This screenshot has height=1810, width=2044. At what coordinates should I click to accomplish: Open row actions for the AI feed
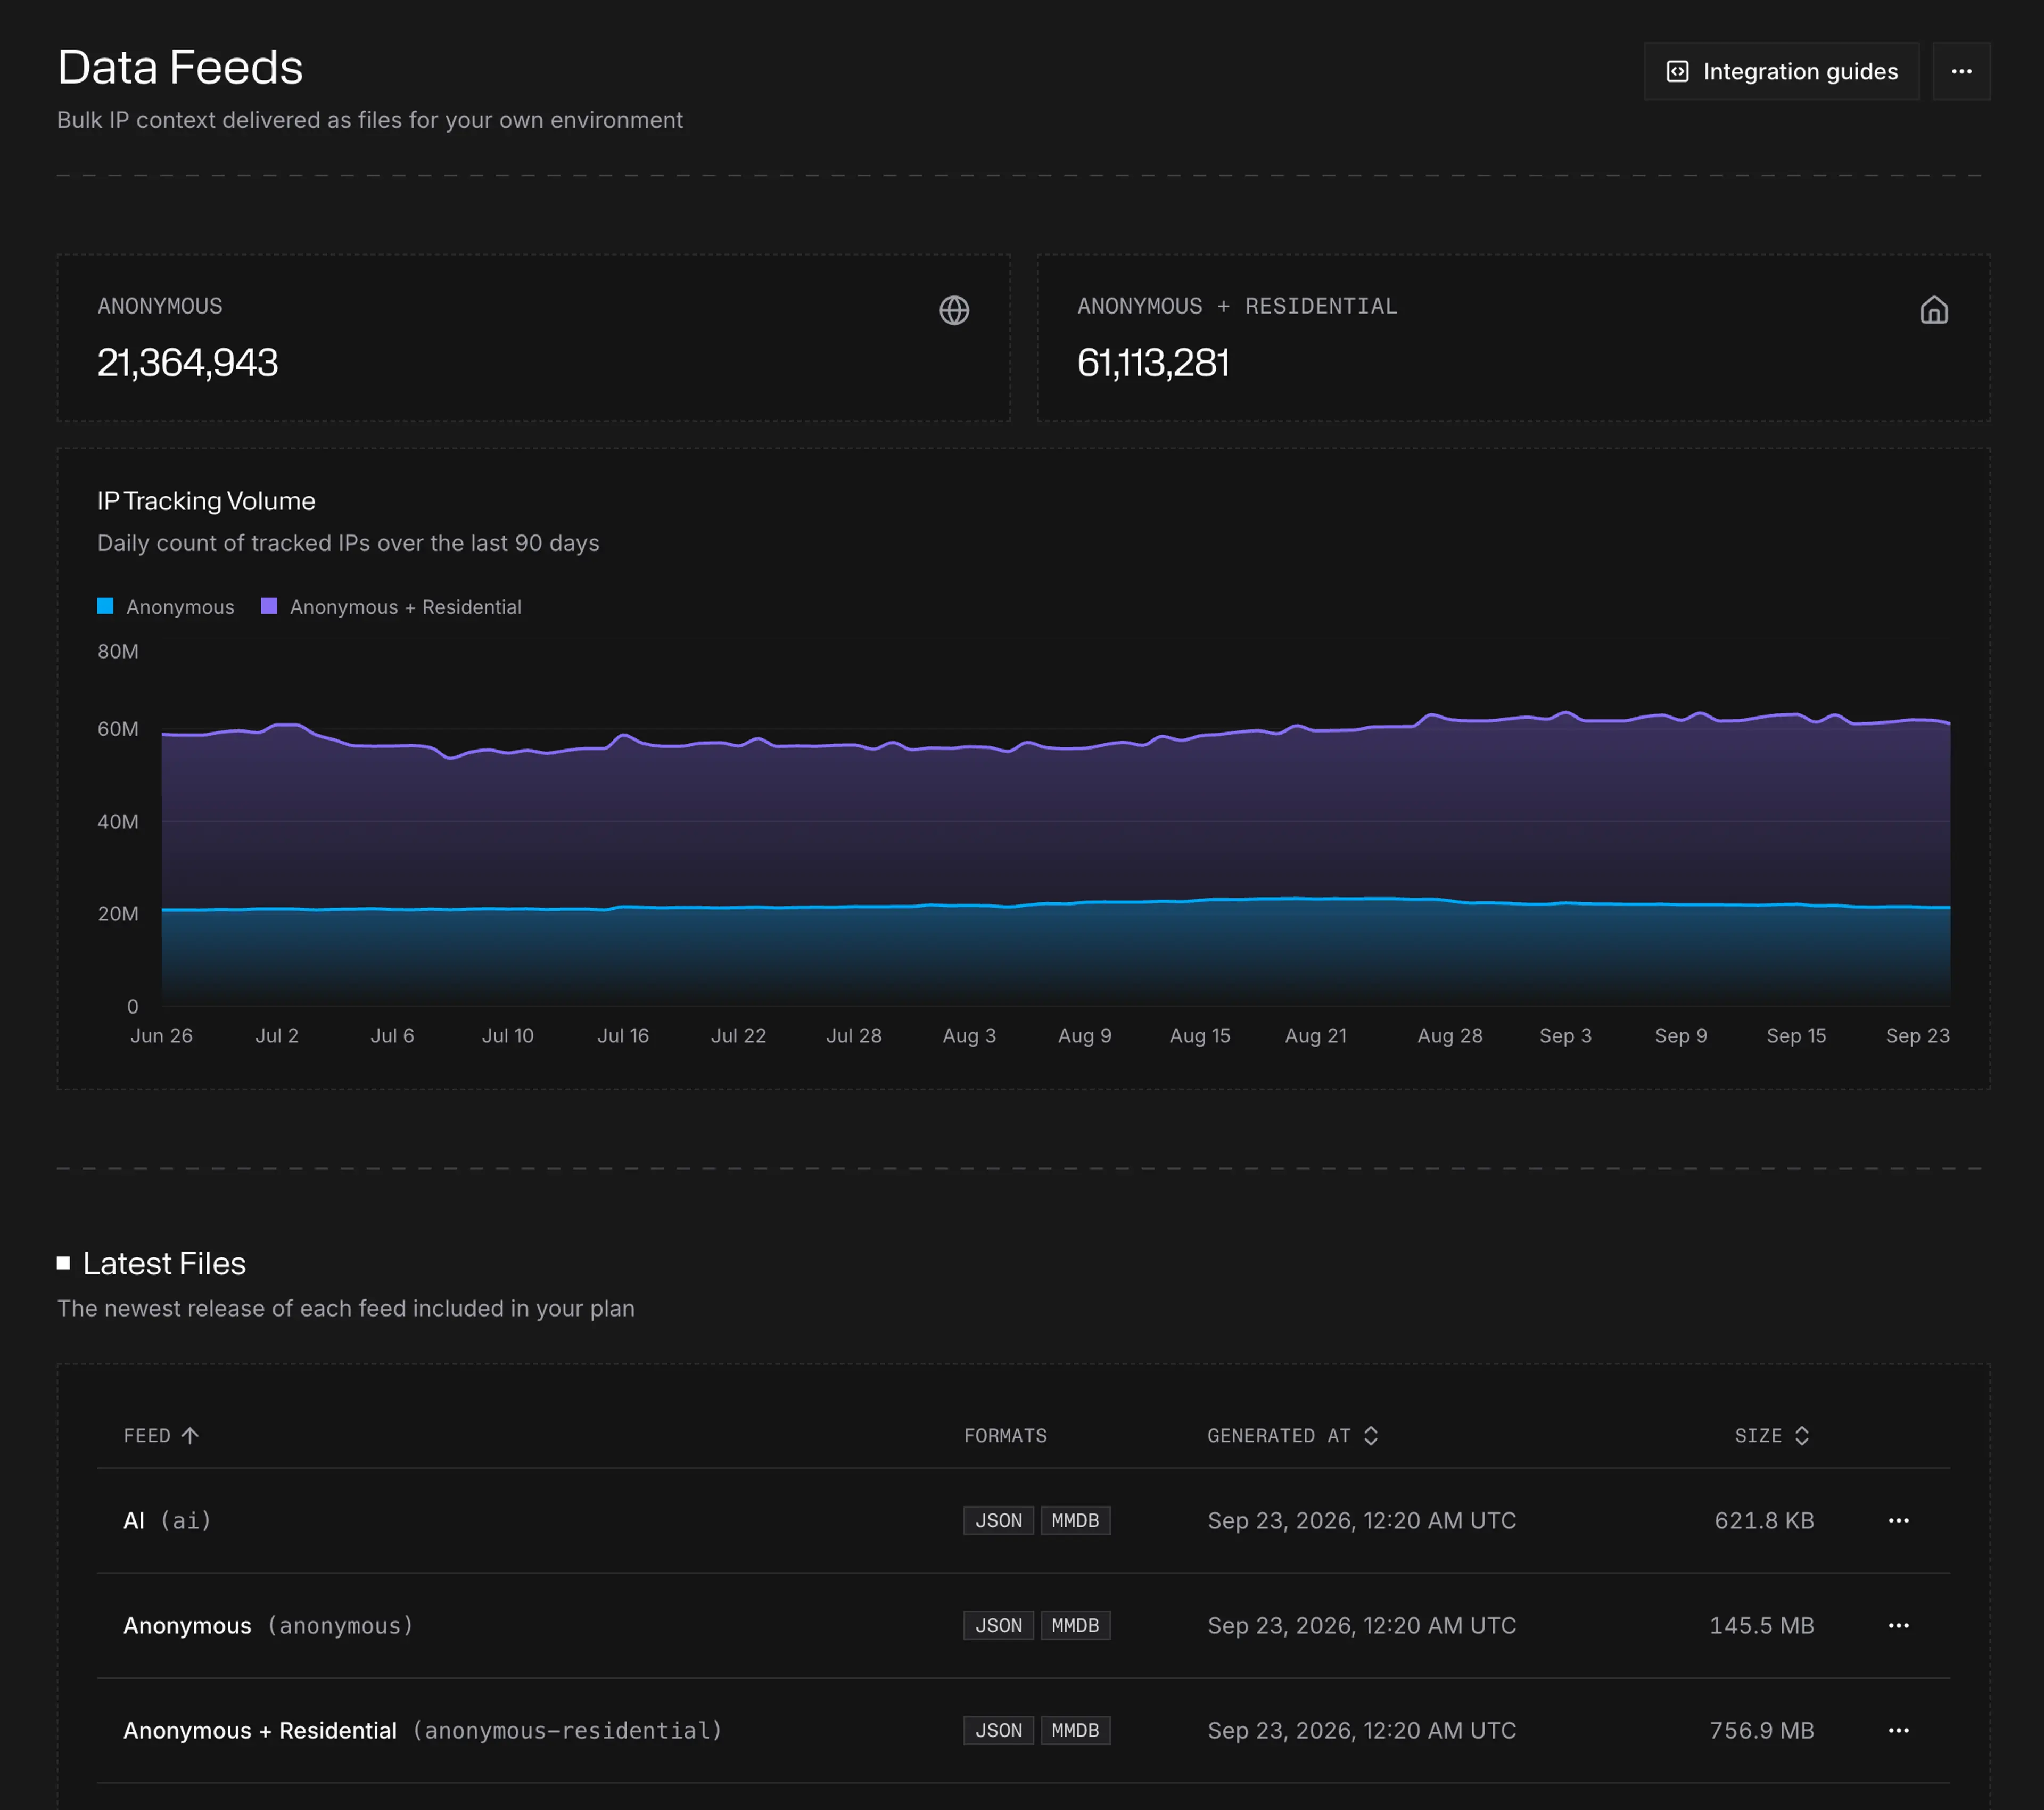point(1898,1520)
